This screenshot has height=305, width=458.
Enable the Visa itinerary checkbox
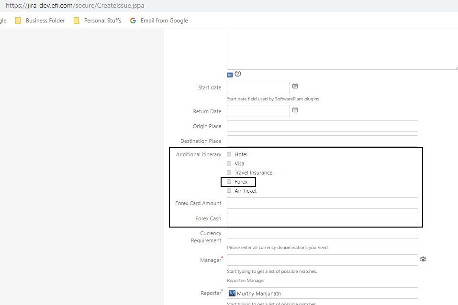[229, 163]
